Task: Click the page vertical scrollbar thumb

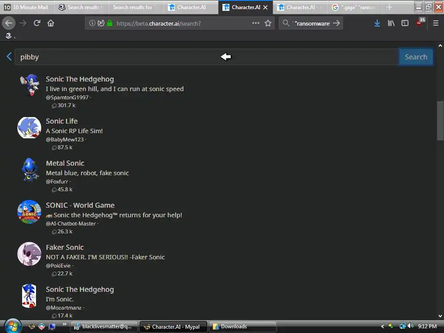Action: pyautogui.click(x=440, y=121)
